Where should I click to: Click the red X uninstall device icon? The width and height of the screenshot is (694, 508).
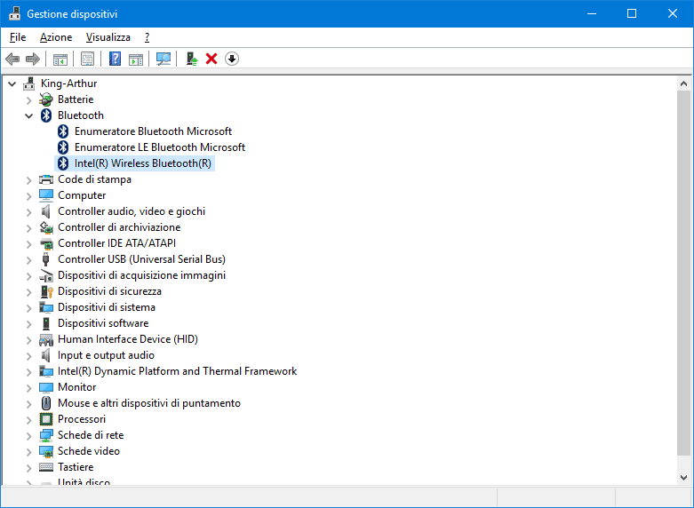(x=211, y=59)
